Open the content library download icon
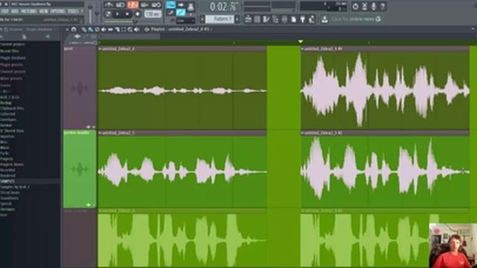The width and height of the screenshot is (477, 268). click(x=325, y=19)
